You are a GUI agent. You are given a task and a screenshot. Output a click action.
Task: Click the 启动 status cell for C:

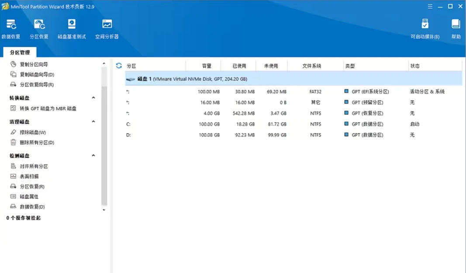[414, 124]
